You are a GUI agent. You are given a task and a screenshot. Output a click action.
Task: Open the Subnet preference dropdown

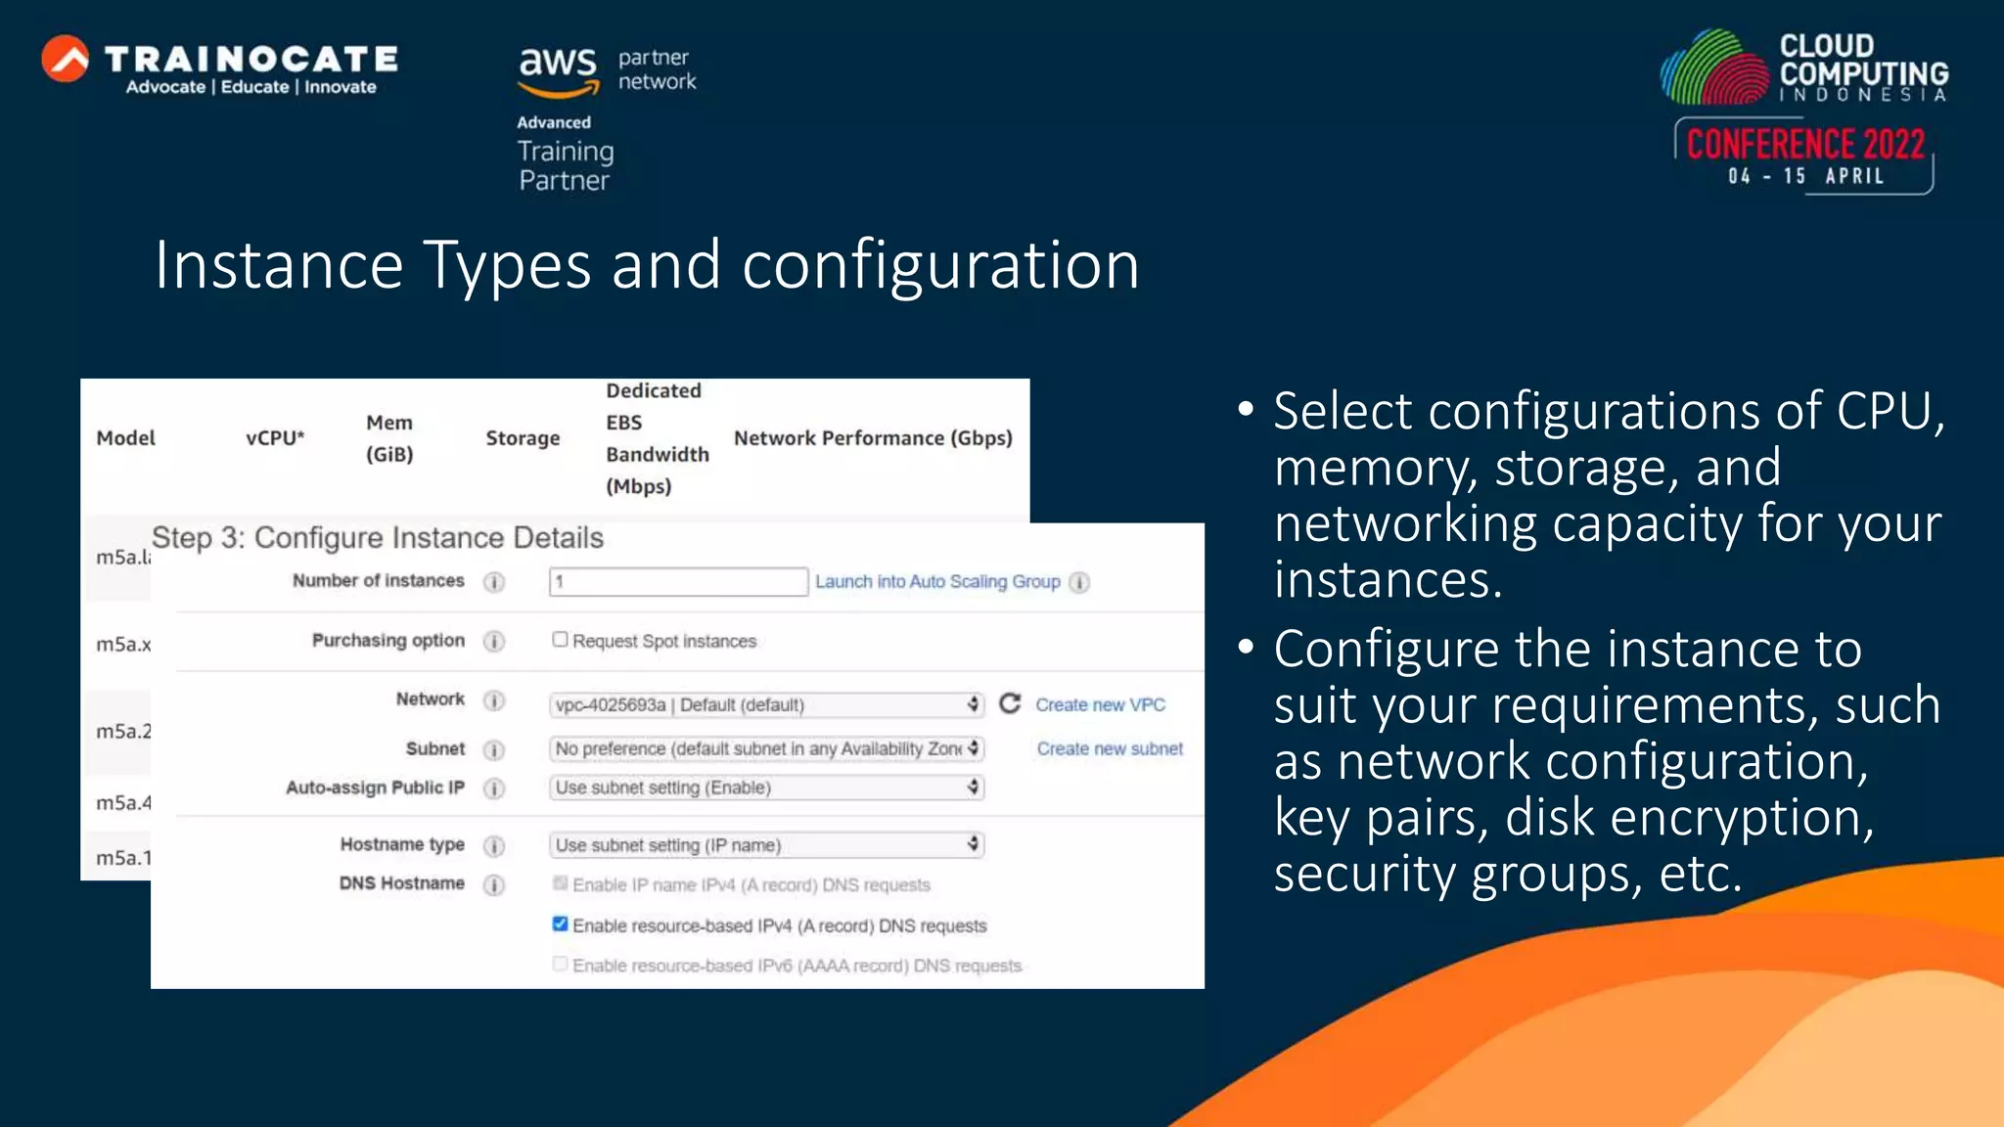pyautogui.click(x=766, y=748)
